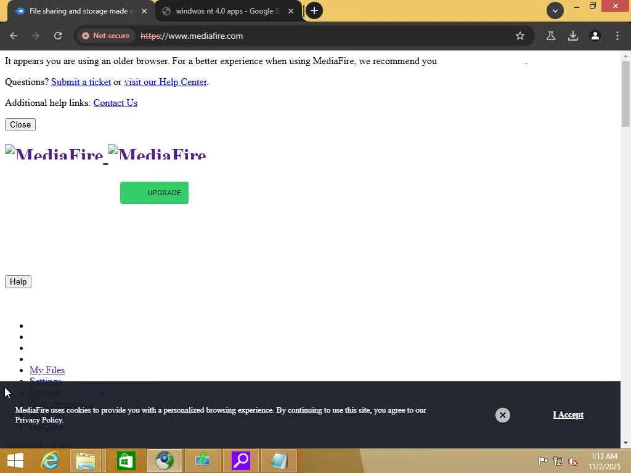Reload the MediaFire page
The image size is (631, 473).
pyautogui.click(x=58, y=36)
